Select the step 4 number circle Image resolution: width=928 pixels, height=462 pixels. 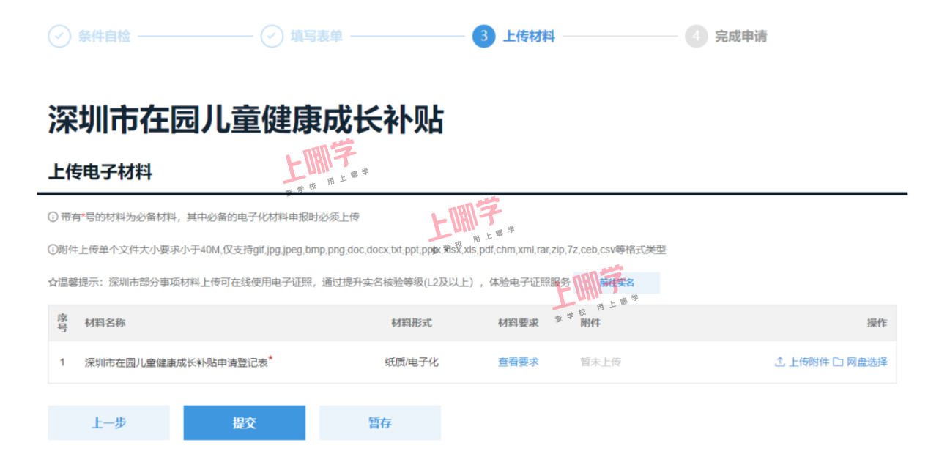(696, 36)
